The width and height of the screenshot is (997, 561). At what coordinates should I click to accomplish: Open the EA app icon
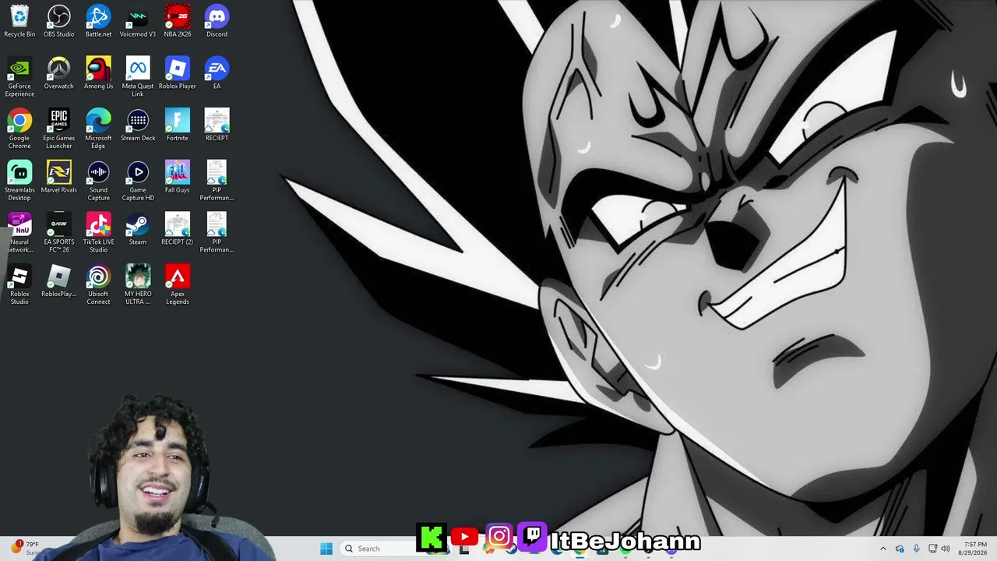pyautogui.click(x=217, y=72)
